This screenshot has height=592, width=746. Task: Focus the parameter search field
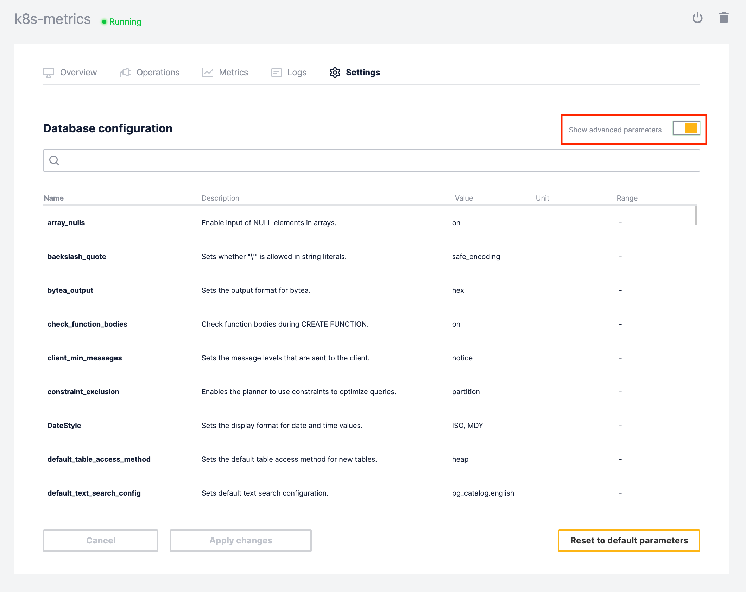pos(372,160)
